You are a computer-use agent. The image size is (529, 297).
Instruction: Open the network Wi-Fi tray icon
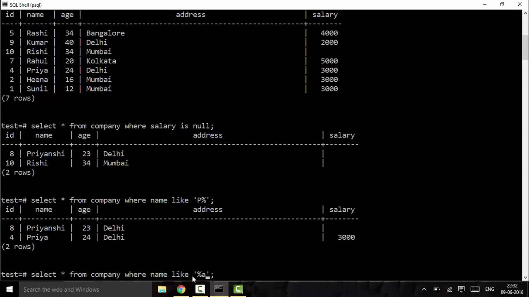tap(449, 289)
